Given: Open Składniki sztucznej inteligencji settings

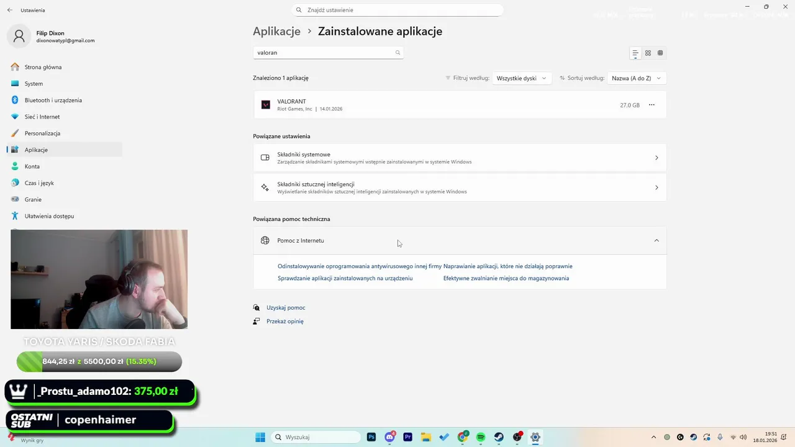Looking at the screenshot, I should [x=460, y=187].
